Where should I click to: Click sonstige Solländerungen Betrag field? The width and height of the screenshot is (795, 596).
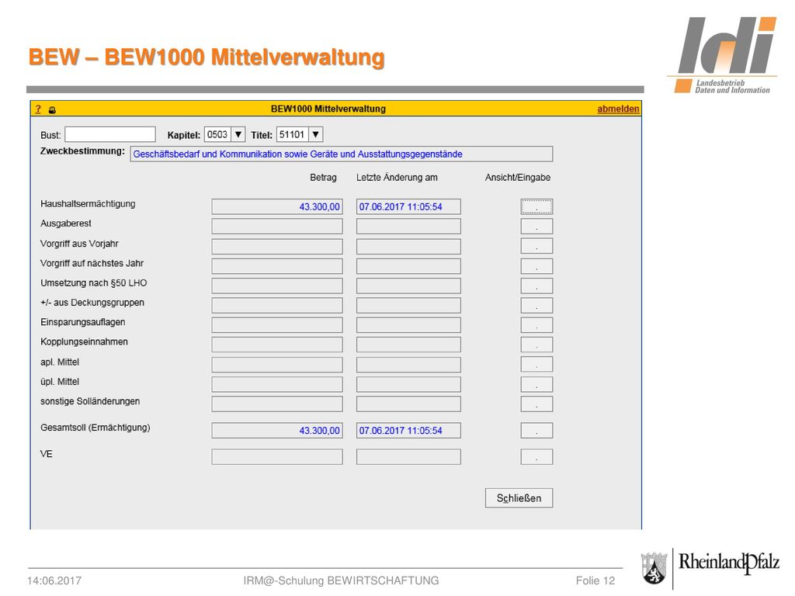(277, 404)
